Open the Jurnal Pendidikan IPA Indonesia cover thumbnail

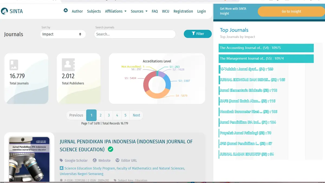(x=29, y=159)
